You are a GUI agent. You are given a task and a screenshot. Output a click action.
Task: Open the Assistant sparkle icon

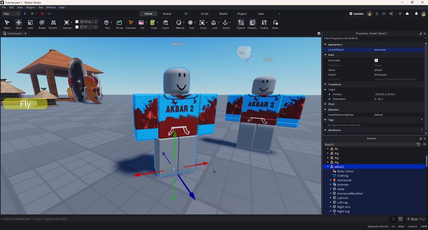(x=400, y=14)
